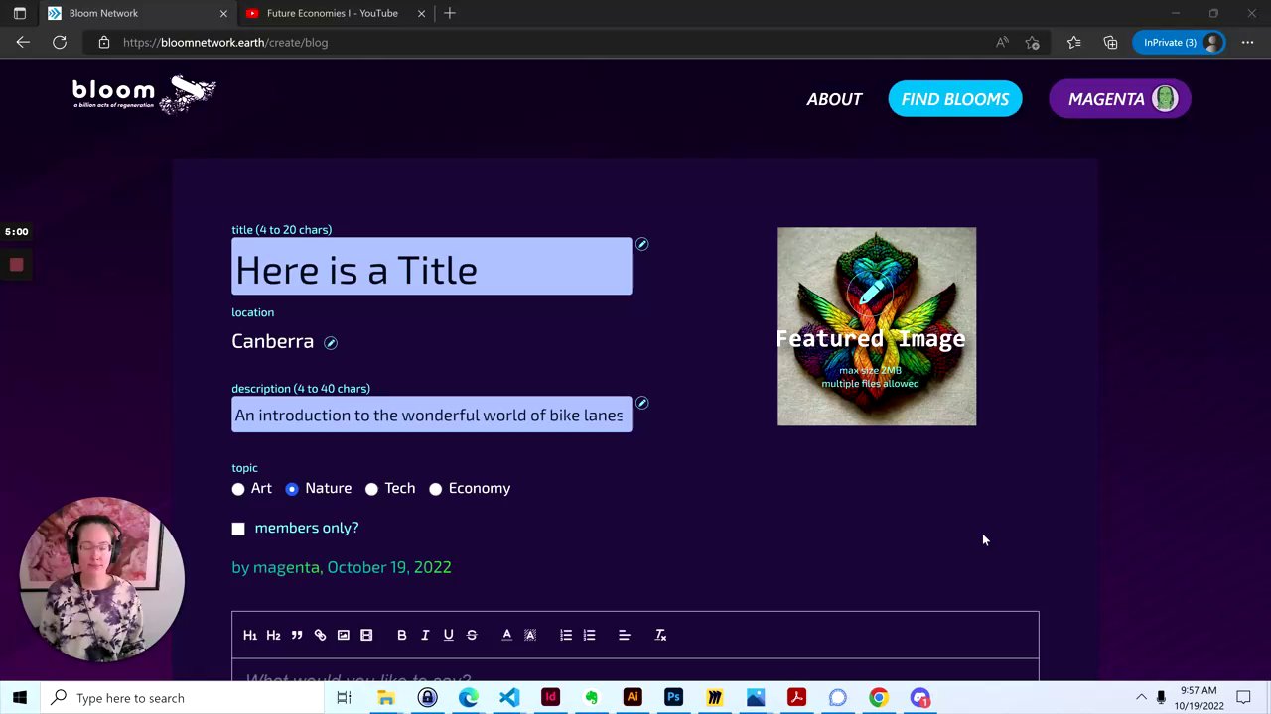Open Task View on the taskbar
The height and width of the screenshot is (714, 1271).
[344, 698]
